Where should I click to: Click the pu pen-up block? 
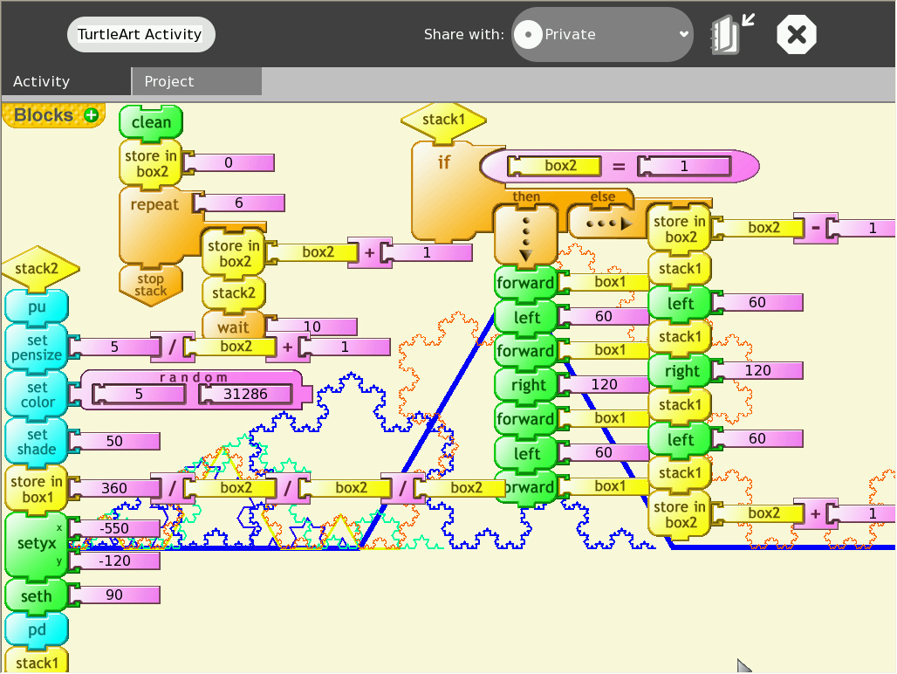point(37,306)
